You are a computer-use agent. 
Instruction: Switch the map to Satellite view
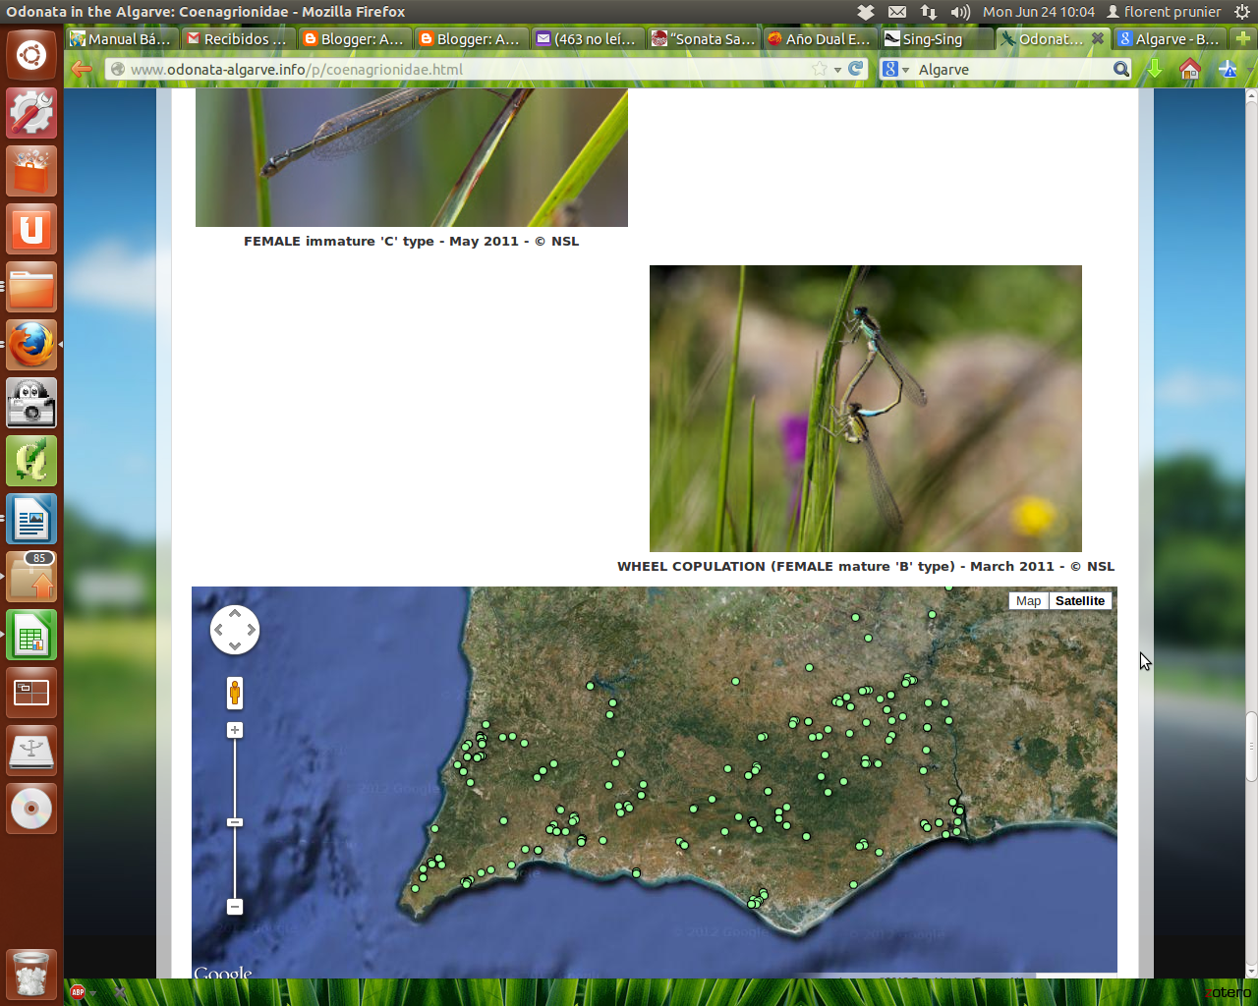1079,601
